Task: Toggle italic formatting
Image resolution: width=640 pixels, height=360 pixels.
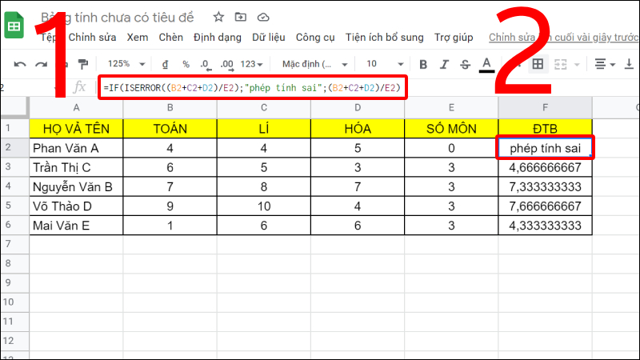Action: (x=445, y=64)
